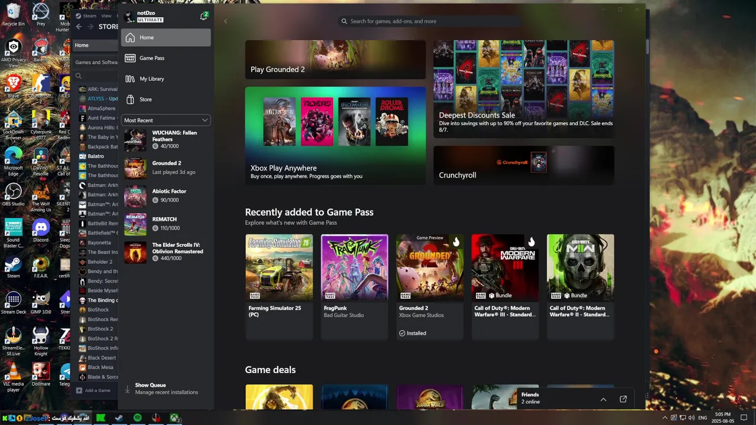Launch Microsoft Edge desktop icon

click(x=13, y=161)
